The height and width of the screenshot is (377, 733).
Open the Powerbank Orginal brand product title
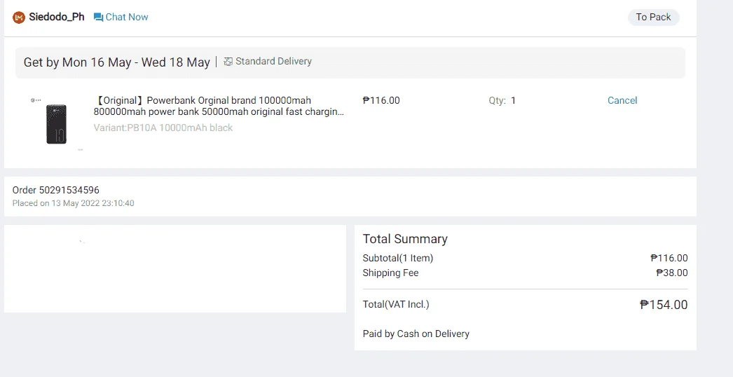click(x=219, y=107)
